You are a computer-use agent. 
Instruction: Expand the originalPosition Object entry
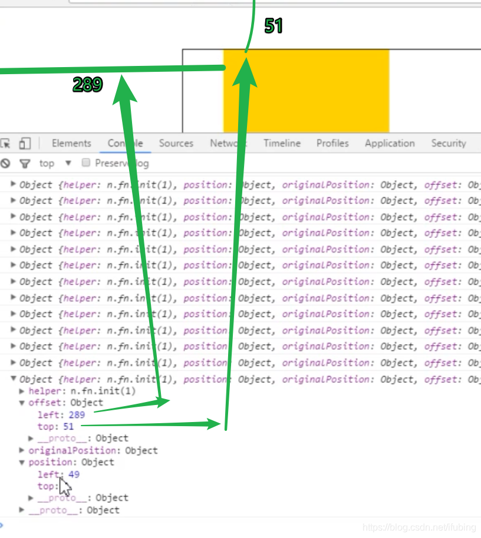point(21,450)
